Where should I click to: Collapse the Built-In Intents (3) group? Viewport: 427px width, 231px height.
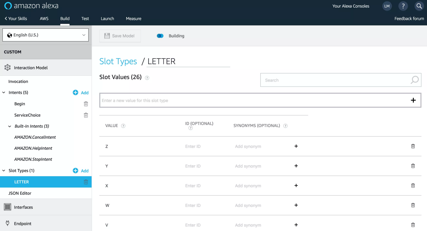(10, 126)
